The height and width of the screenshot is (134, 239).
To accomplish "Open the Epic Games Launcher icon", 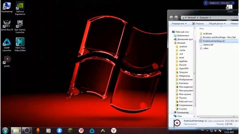I will tap(20, 27).
